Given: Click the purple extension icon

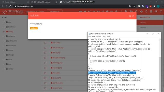Looking at the screenshot, I should pyautogui.click(x=147, y=6).
